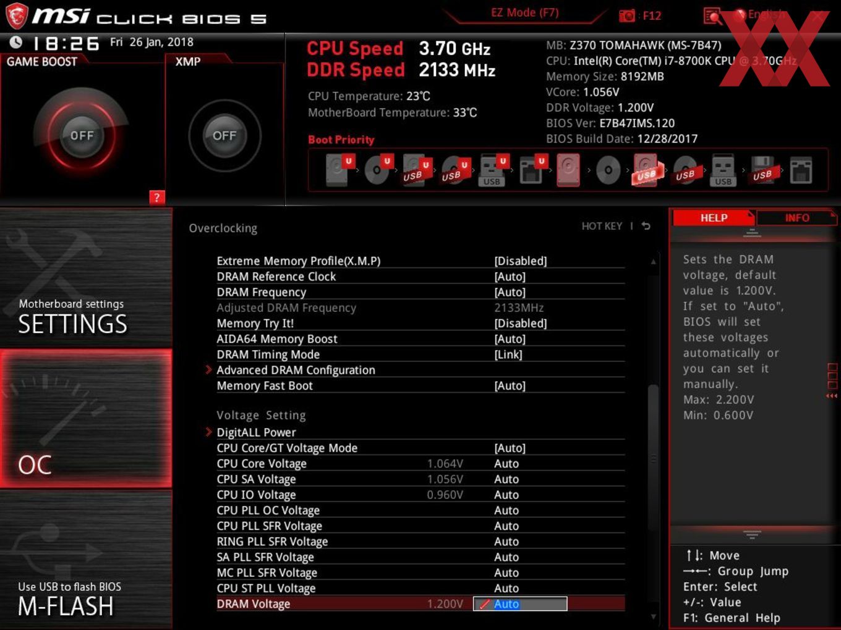
Task: Open Memory Fast Boot [Auto] value
Action: click(510, 385)
